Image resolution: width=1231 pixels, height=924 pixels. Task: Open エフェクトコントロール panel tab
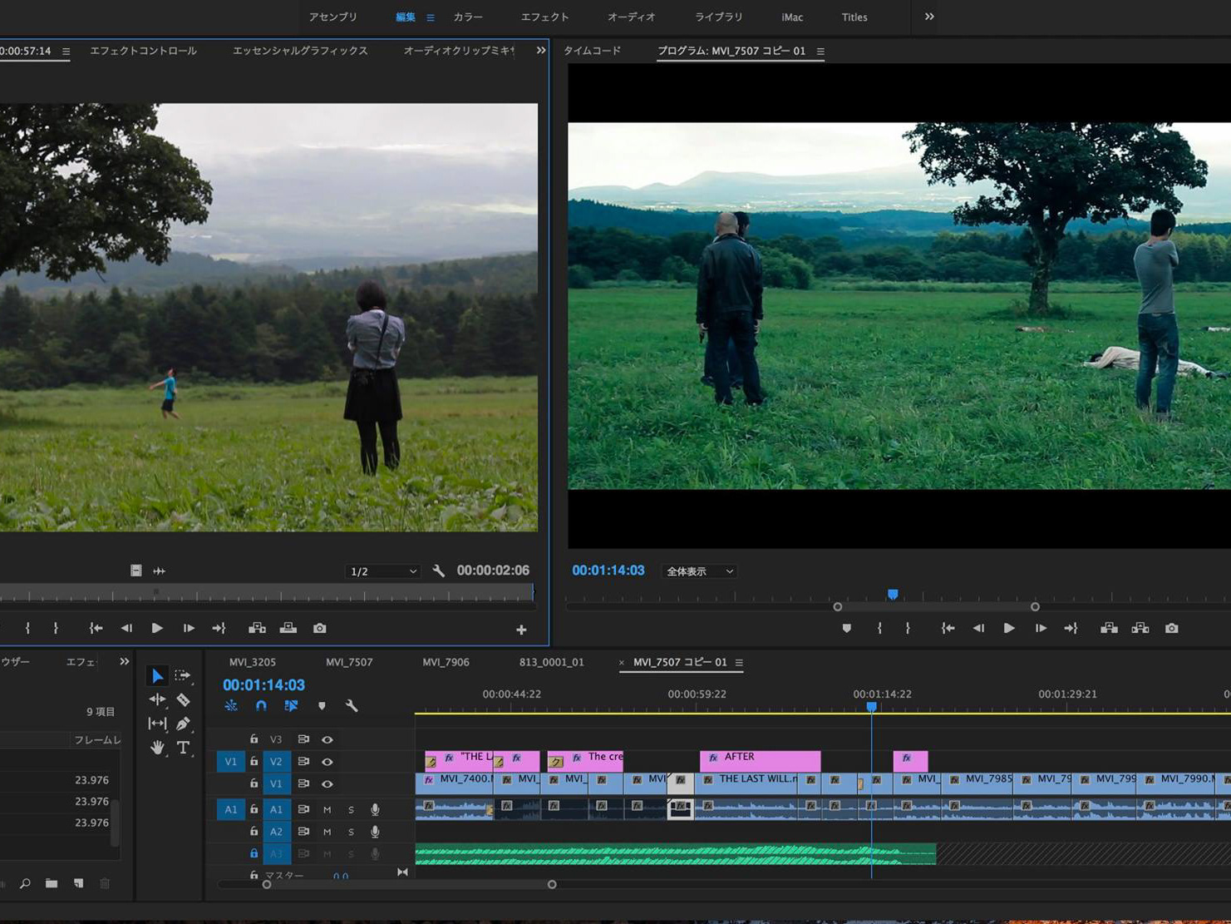click(143, 51)
